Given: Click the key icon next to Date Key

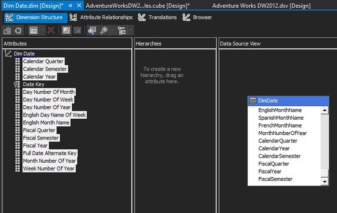Looking at the screenshot, I should point(17,84).
